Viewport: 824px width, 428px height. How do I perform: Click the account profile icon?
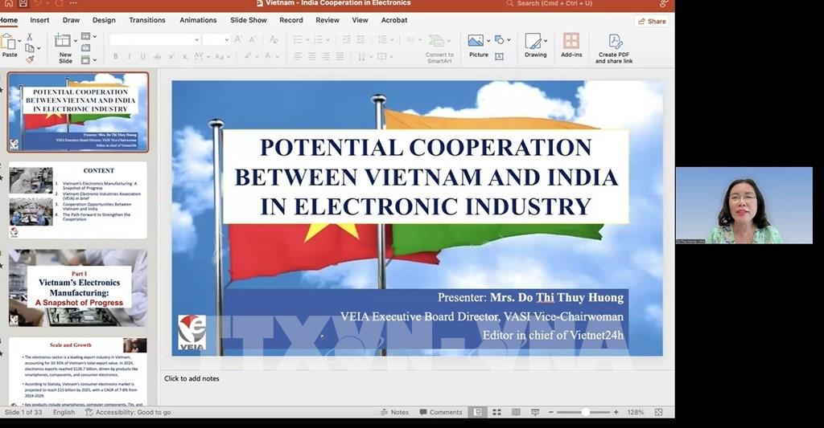(x=664, y=4)
